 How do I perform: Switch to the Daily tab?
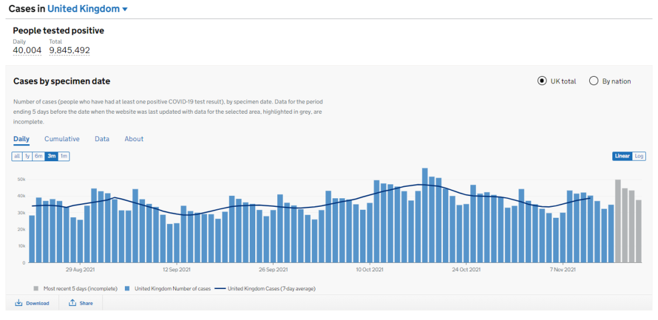click(x=21, y=139)
